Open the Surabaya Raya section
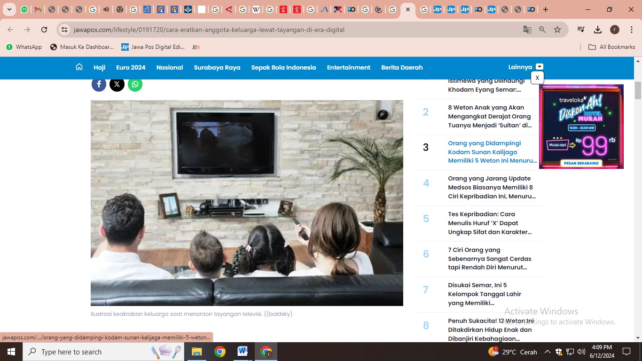The image size is (642, 361). pyautogui.click(x=217, y=67)
